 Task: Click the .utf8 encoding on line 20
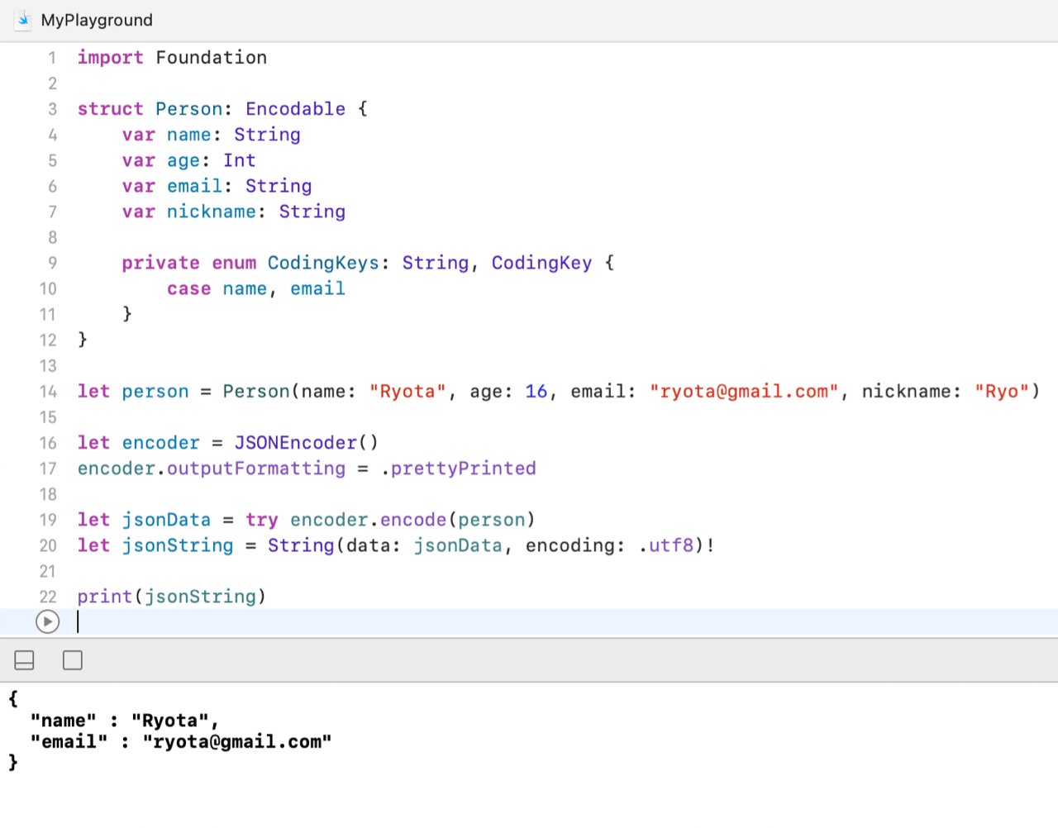tap(666, 545)
